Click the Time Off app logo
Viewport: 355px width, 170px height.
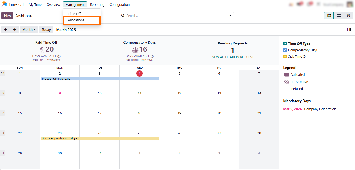(4, 4)
